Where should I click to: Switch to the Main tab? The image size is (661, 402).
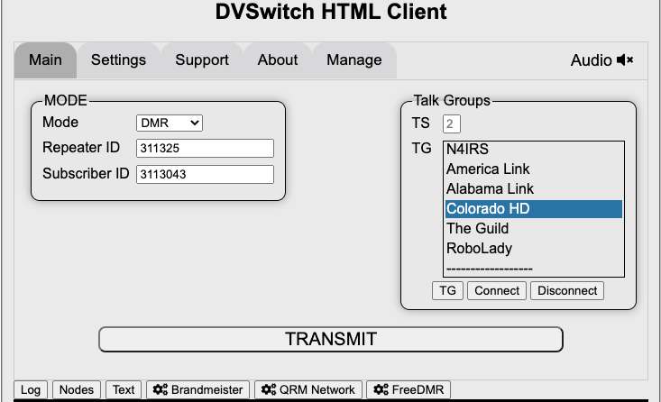[45, 60]
